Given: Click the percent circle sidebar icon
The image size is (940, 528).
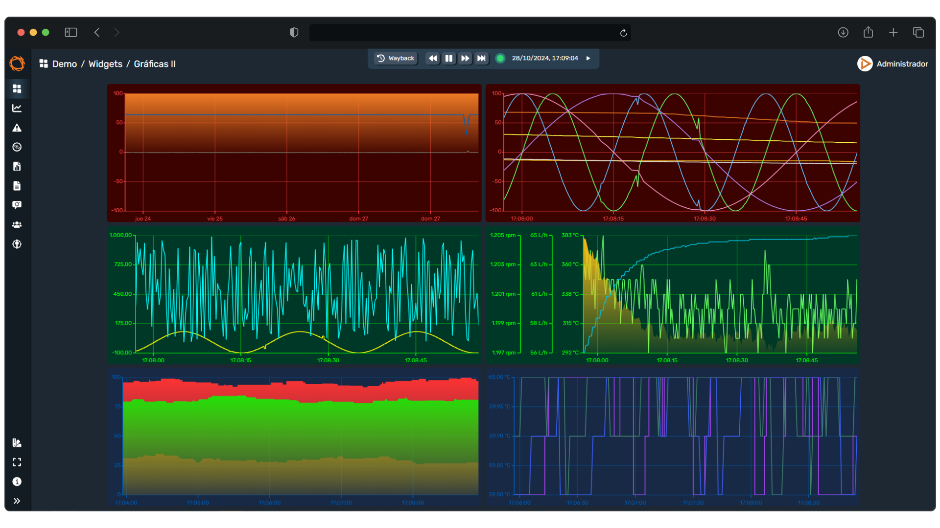Looking at the screenshot, I should coord(17,147).
